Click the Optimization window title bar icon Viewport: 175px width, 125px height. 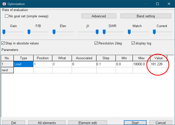4,4
